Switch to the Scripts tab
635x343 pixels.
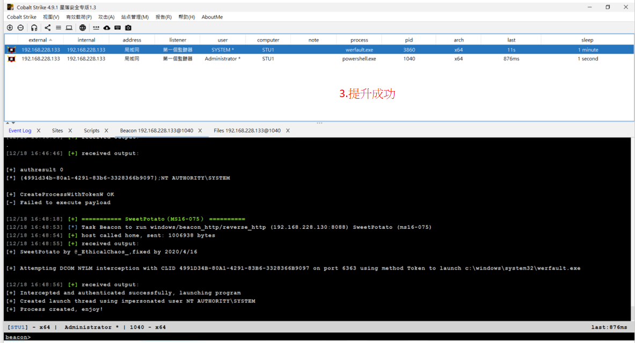pos(92,131)
